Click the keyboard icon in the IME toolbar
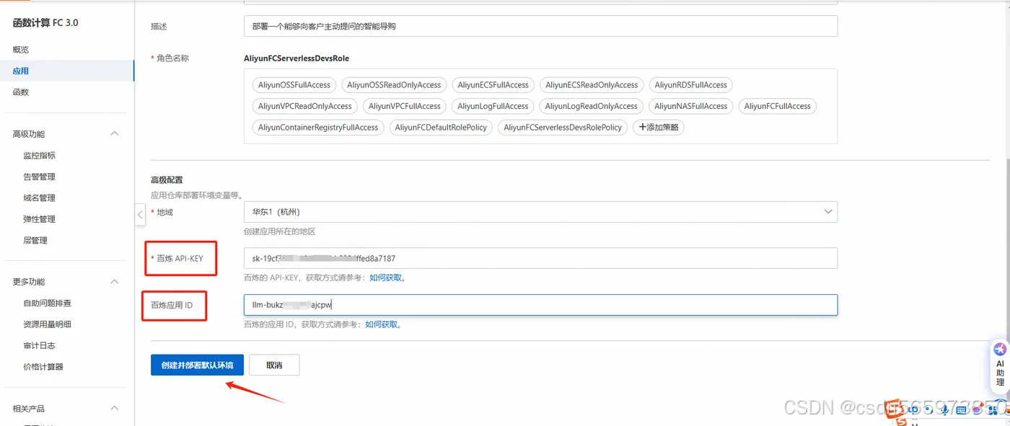The height and width of the screenshot is (426, 1010). [962, 410]
